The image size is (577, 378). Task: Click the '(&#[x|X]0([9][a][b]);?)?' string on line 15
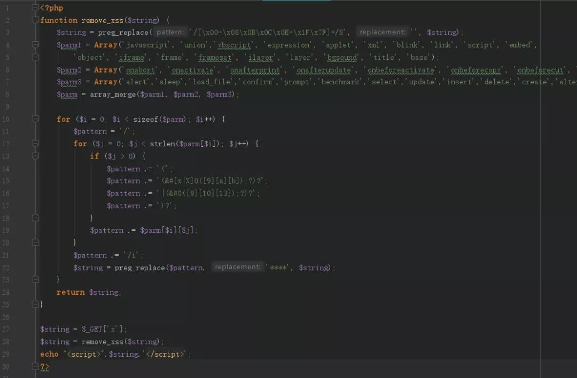click(x=212, y=181)
